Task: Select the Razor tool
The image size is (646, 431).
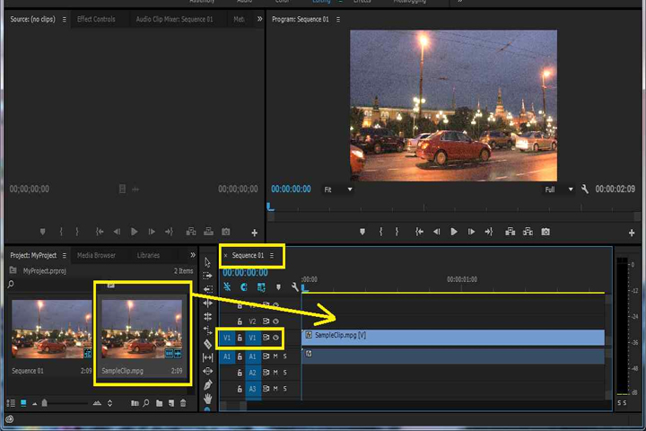Action: point(208,344)
